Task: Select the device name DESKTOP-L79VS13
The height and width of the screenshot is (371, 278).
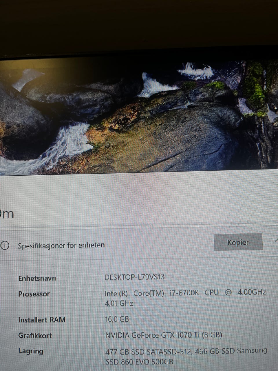Action: (x=134, y=277)
